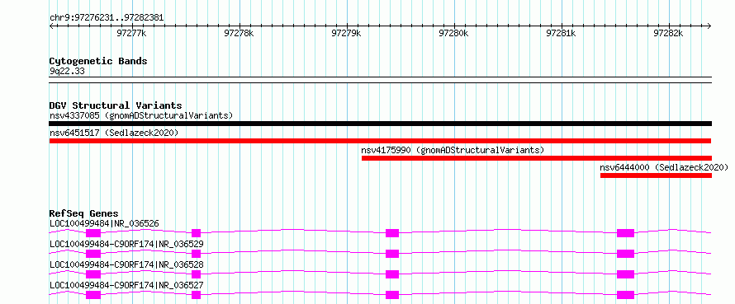
Task: Click the red nsv6451517 variant bar
Action: tap(380, 141)
